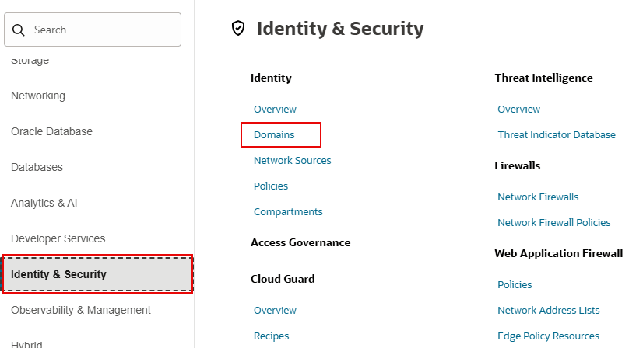Open the Domains link under Identity
Image resolution: width=643 pixels, height=348 pixels.
point(274,134)
